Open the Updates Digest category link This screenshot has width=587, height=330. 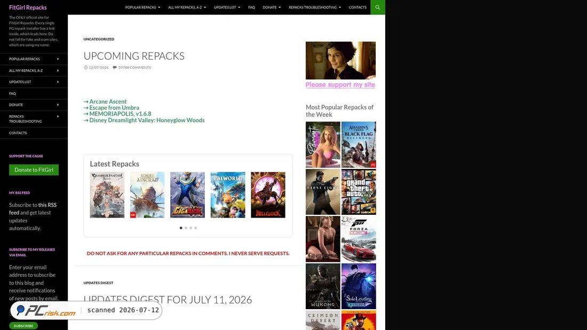(98, 283)
